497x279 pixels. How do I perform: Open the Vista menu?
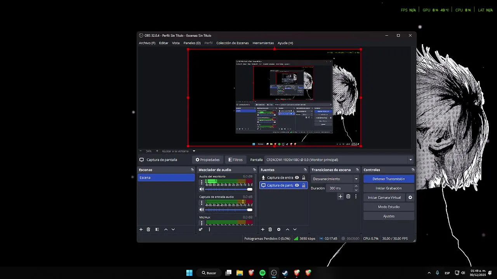176,43
